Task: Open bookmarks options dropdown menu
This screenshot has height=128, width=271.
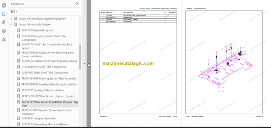Action: (14, 12)
